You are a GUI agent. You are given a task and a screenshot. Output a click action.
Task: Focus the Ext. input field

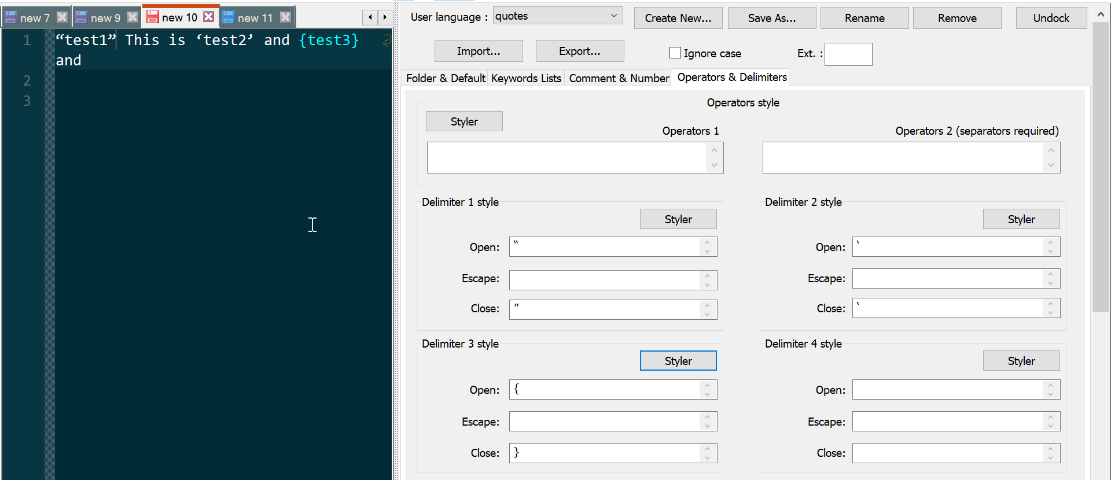click(x=848, y=54)
